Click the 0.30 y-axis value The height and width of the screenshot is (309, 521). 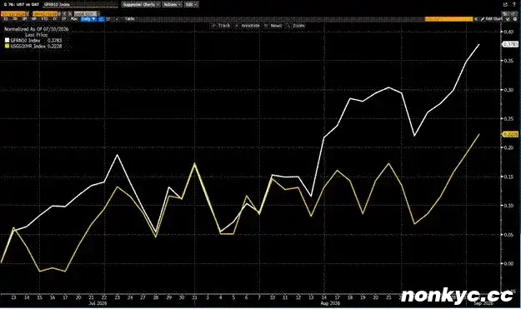point(508,90)
